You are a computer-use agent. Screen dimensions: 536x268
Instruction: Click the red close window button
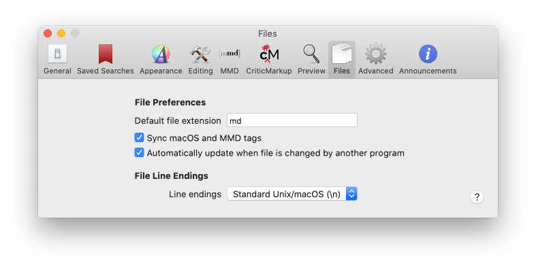(x=48, y=33)
